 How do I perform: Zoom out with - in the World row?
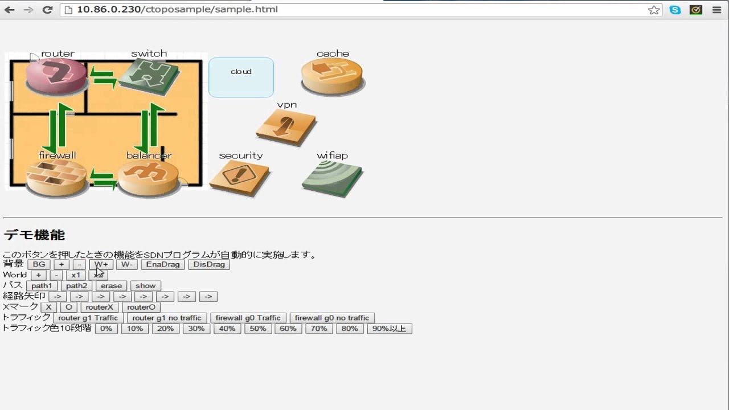tap(56, 275)
